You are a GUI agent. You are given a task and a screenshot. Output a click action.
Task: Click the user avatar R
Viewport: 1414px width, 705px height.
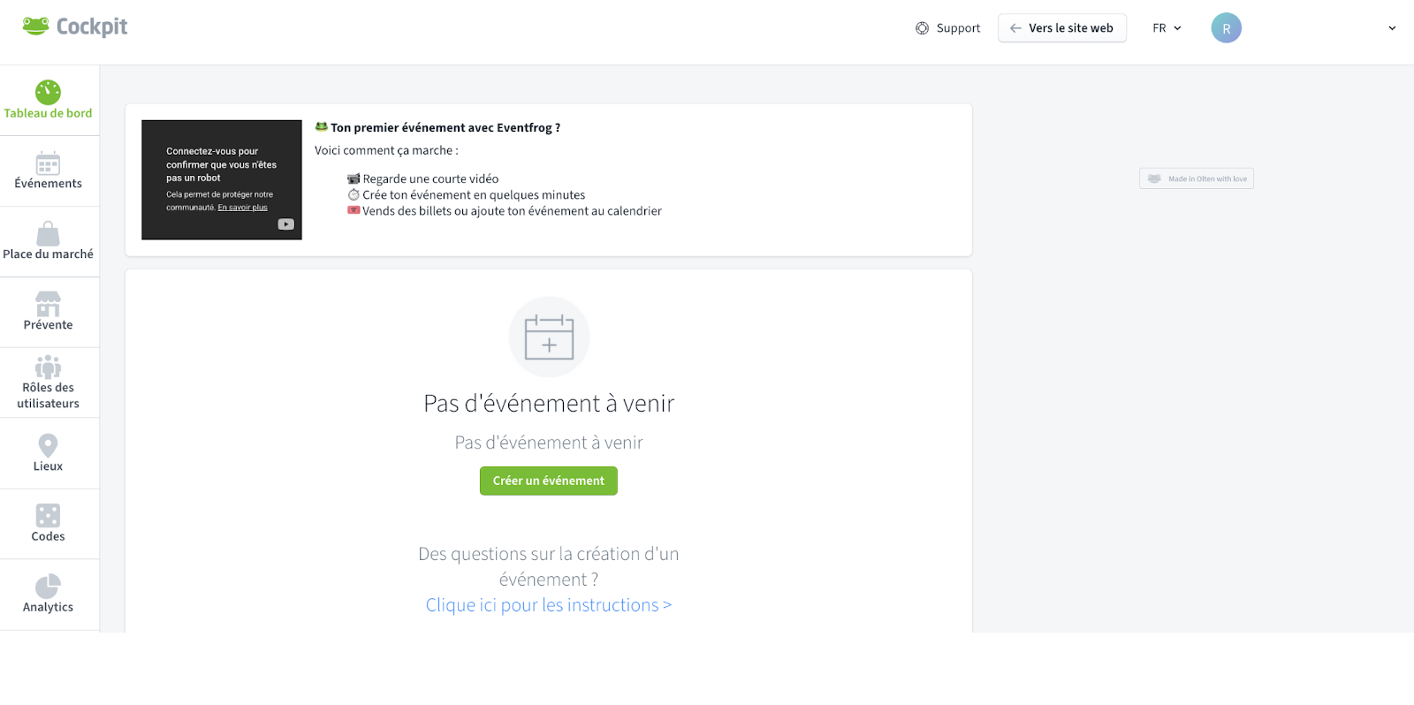click(x=1226, y=28)
